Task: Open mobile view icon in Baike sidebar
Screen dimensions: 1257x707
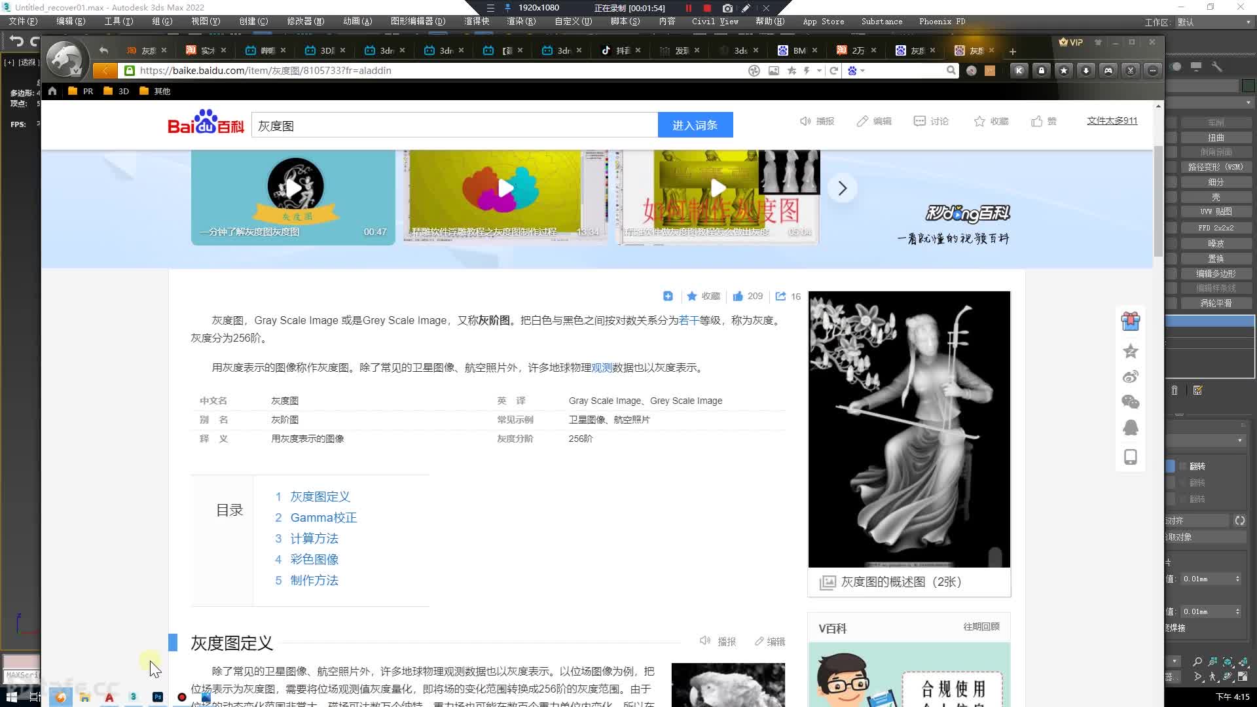Action: click(1131, 456)
